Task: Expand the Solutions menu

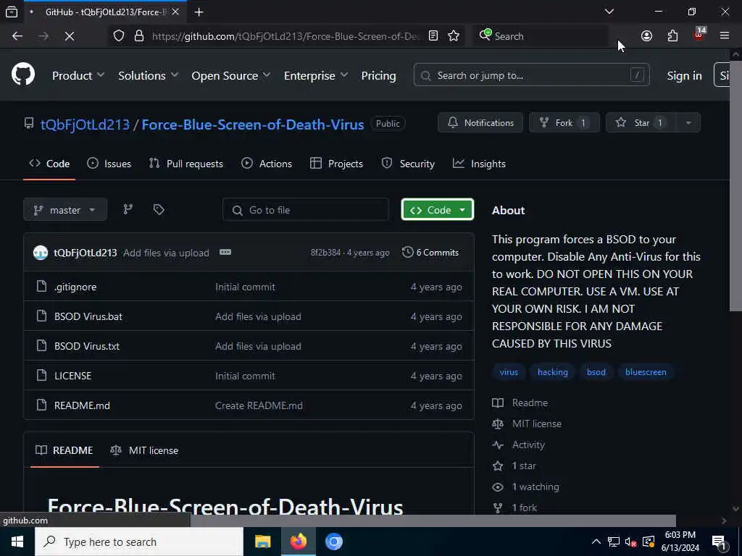Action: point(148,75)
